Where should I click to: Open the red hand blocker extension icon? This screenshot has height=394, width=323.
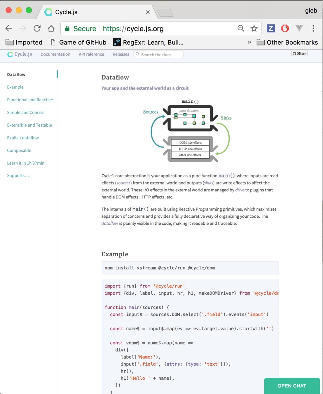285,28
